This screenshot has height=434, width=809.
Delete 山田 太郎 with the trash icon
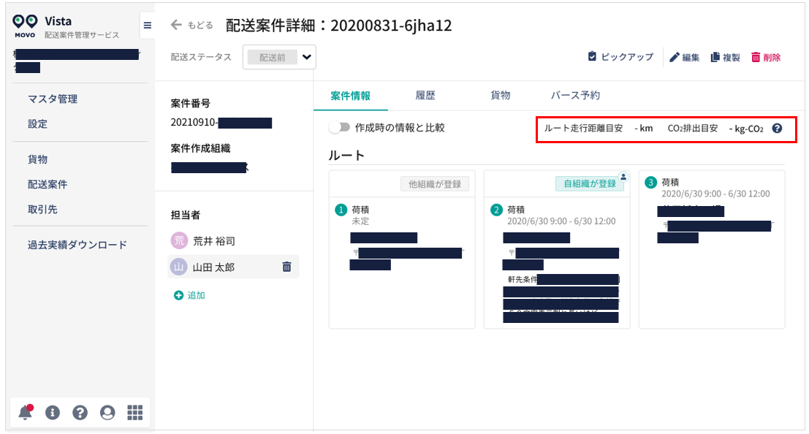[288, 267]
